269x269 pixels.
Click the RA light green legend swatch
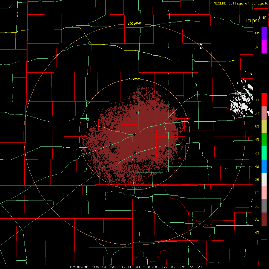[264, 153]
